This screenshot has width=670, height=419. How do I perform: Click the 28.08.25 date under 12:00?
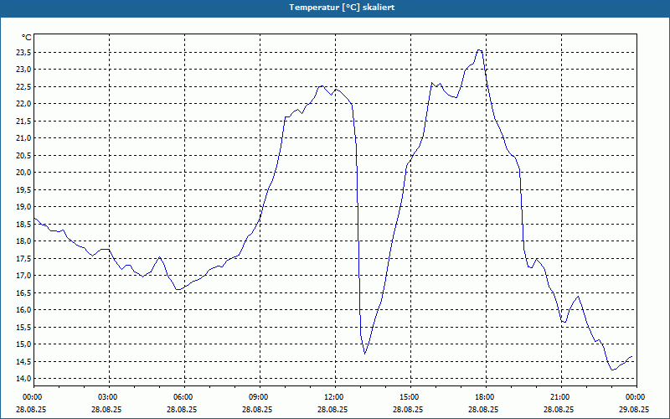[332, 409]
